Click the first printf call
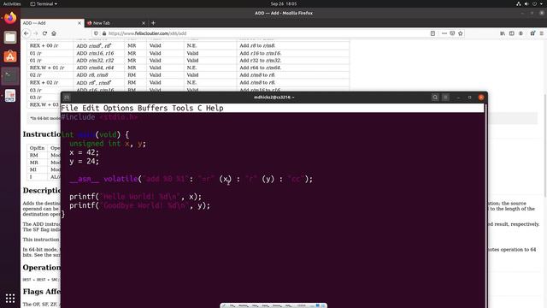This screenshot has width=547, height=308. pyautogui.click(x=135, y=197)
